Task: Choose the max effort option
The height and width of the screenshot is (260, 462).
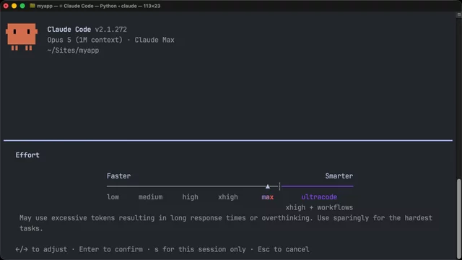Action: (268, 197)
